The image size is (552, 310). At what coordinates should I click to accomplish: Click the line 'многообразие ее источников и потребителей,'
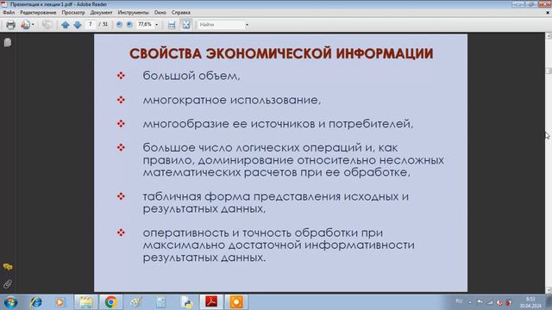click(x=278, y=124)
